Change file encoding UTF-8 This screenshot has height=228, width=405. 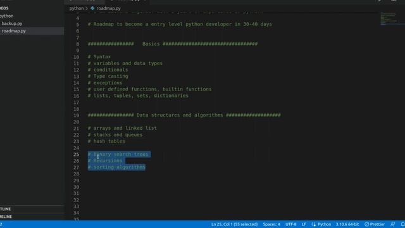click(x=291, y=224)
